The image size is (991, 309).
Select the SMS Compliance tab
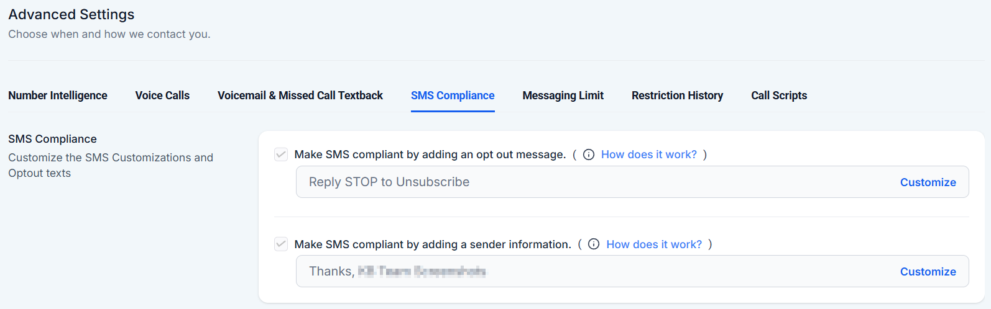pyautogui.click(x=453, y=96)
